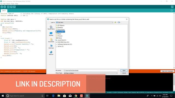
Task: Click the Copy error messages button
Action: pos(167,71)
